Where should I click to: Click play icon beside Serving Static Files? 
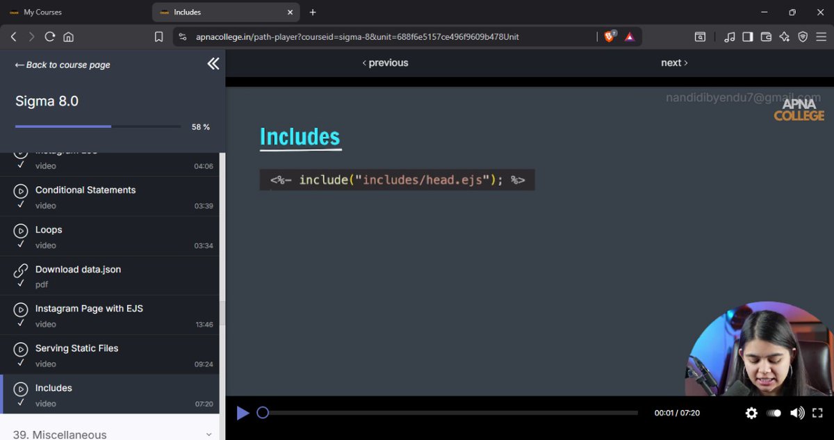tap(21, 348)
